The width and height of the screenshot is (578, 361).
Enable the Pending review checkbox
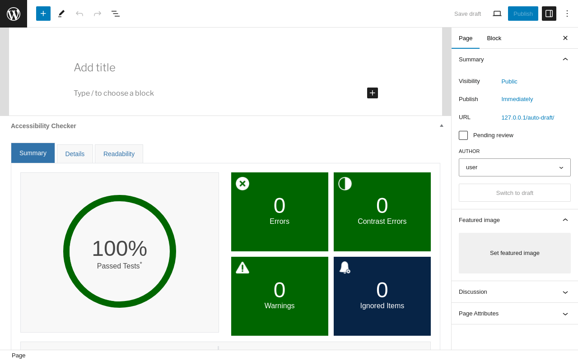463,135
